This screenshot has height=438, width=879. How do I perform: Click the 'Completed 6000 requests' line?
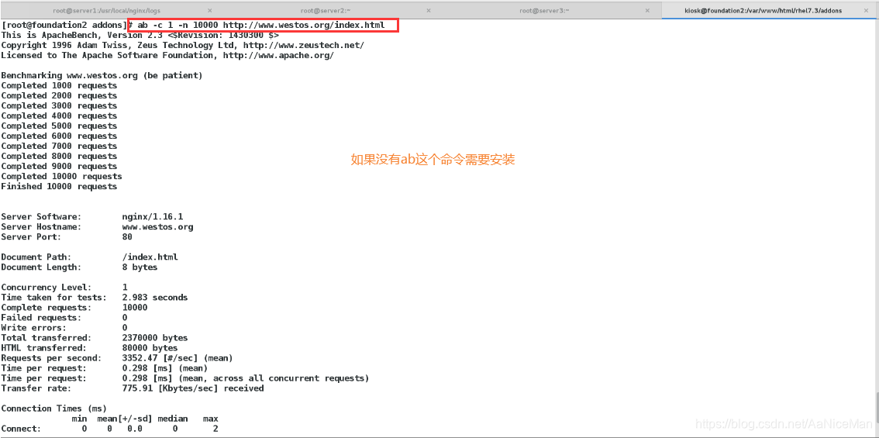coord(59,136)
